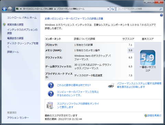
Task: Click the shield icon beside 視覚効果の調整
Action: [4, 25]
